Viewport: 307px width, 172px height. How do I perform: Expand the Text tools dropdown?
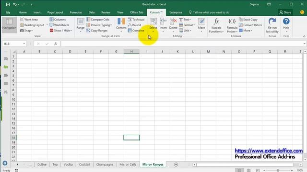tap(185, 20)
